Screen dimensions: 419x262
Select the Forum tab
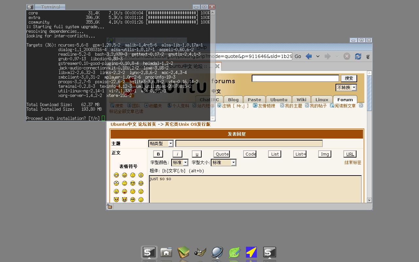point(345,100)
